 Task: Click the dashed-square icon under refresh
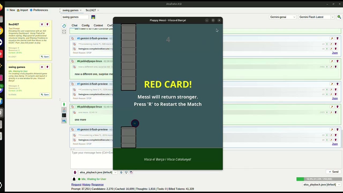click(64, 32)
